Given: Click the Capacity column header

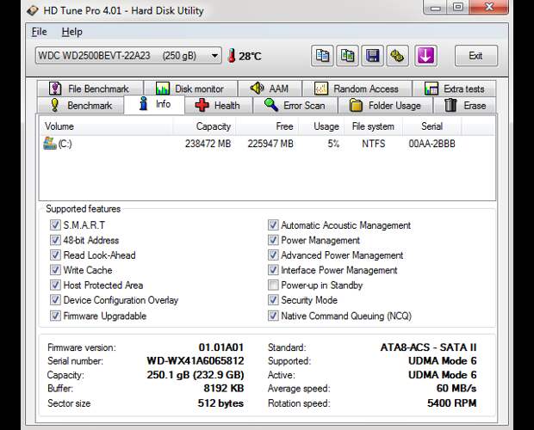Looking at the screenshot, I should [x=204, y=126].
